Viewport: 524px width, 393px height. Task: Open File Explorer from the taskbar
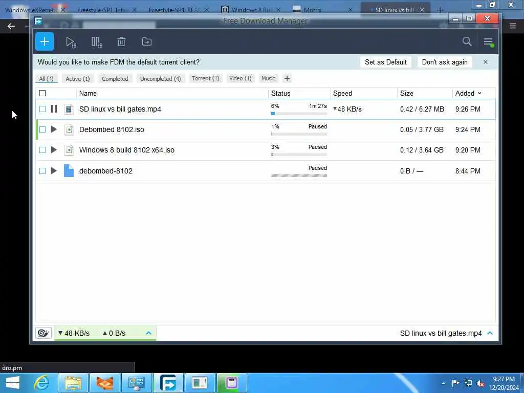(x=73, y=383)
